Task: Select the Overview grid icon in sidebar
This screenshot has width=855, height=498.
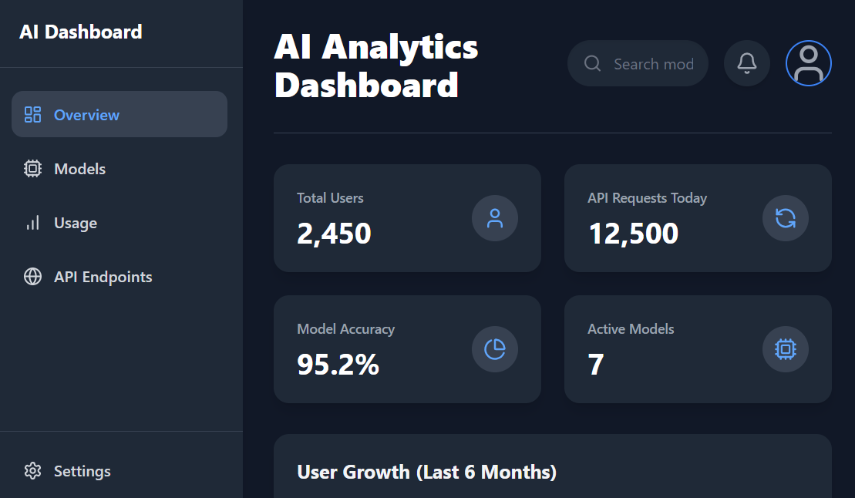Action: click(32, 113)
